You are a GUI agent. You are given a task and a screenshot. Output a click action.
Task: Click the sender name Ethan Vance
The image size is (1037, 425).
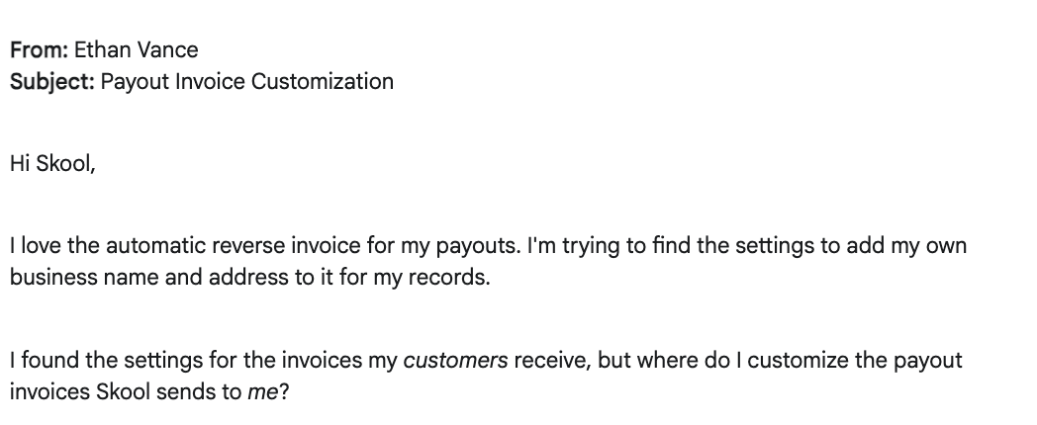(x=137, y=50)
